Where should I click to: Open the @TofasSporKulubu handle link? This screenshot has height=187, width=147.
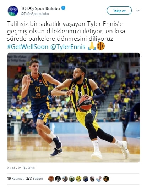click(35, 14)
